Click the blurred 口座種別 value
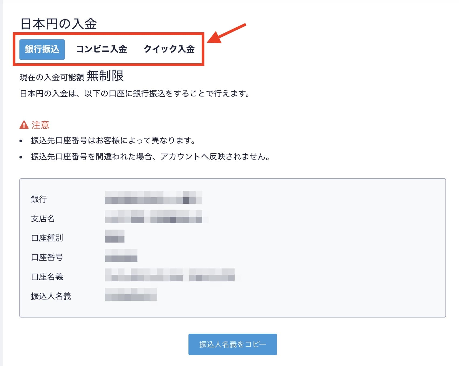 tap(114, 236)
